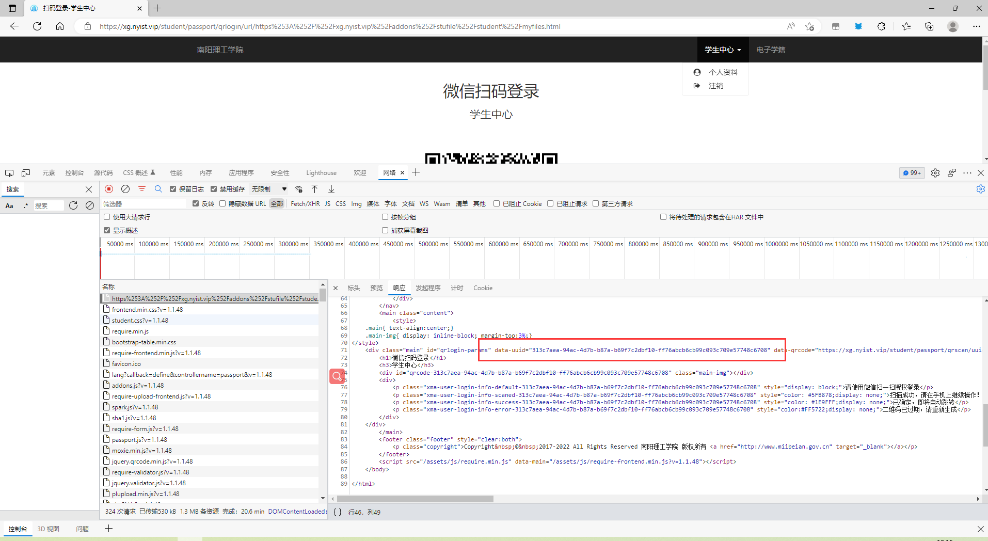988x541 pixels.
Task: Open network panel settings gear
Action: click(x=980, y=189)
